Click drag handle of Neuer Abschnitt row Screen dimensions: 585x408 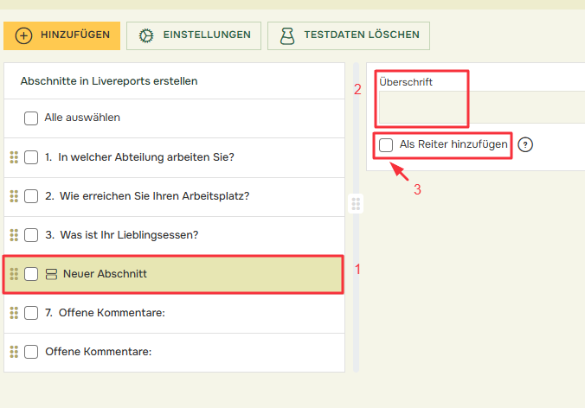pyautogui.click(x=14, y=274)
